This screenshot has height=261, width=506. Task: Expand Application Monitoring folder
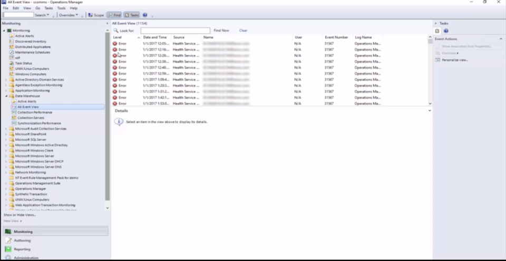[6, 91]
